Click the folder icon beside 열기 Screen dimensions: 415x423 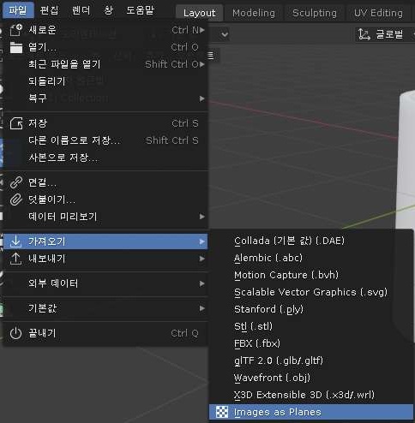[16, 47]
